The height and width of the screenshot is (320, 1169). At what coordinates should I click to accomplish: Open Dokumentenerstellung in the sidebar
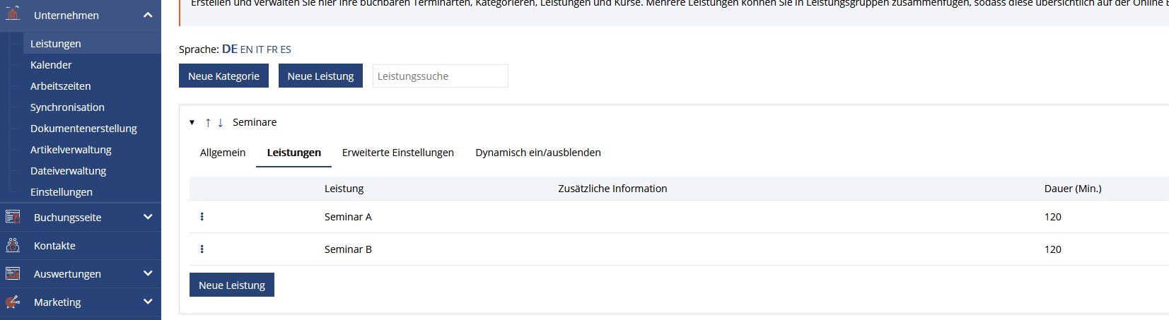point(83,129)
